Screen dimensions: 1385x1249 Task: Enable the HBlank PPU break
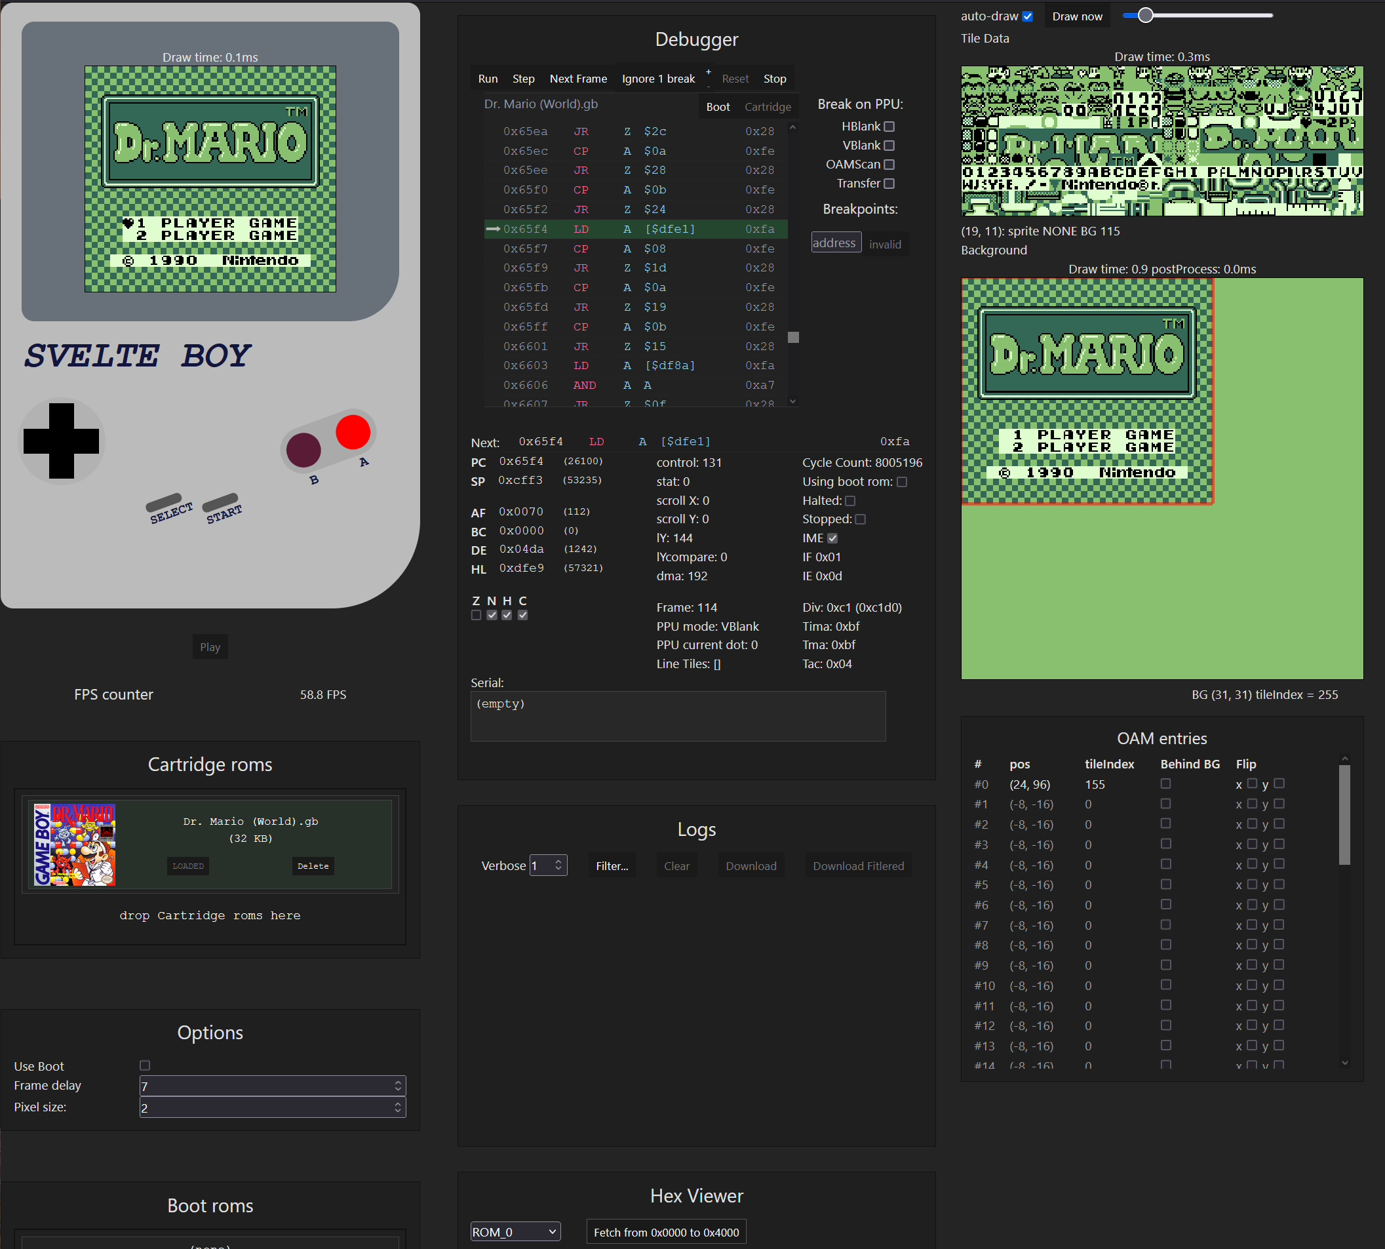coord(889,127)
